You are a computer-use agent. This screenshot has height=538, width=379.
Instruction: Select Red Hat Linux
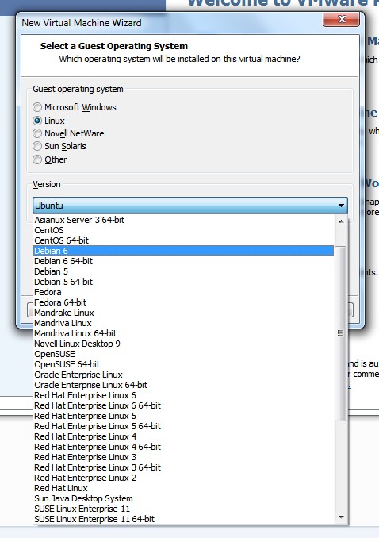(183, 488)
